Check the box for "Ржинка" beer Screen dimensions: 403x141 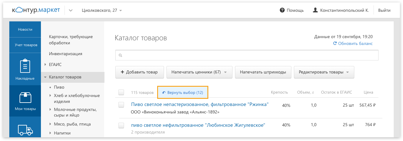(121, 105)
